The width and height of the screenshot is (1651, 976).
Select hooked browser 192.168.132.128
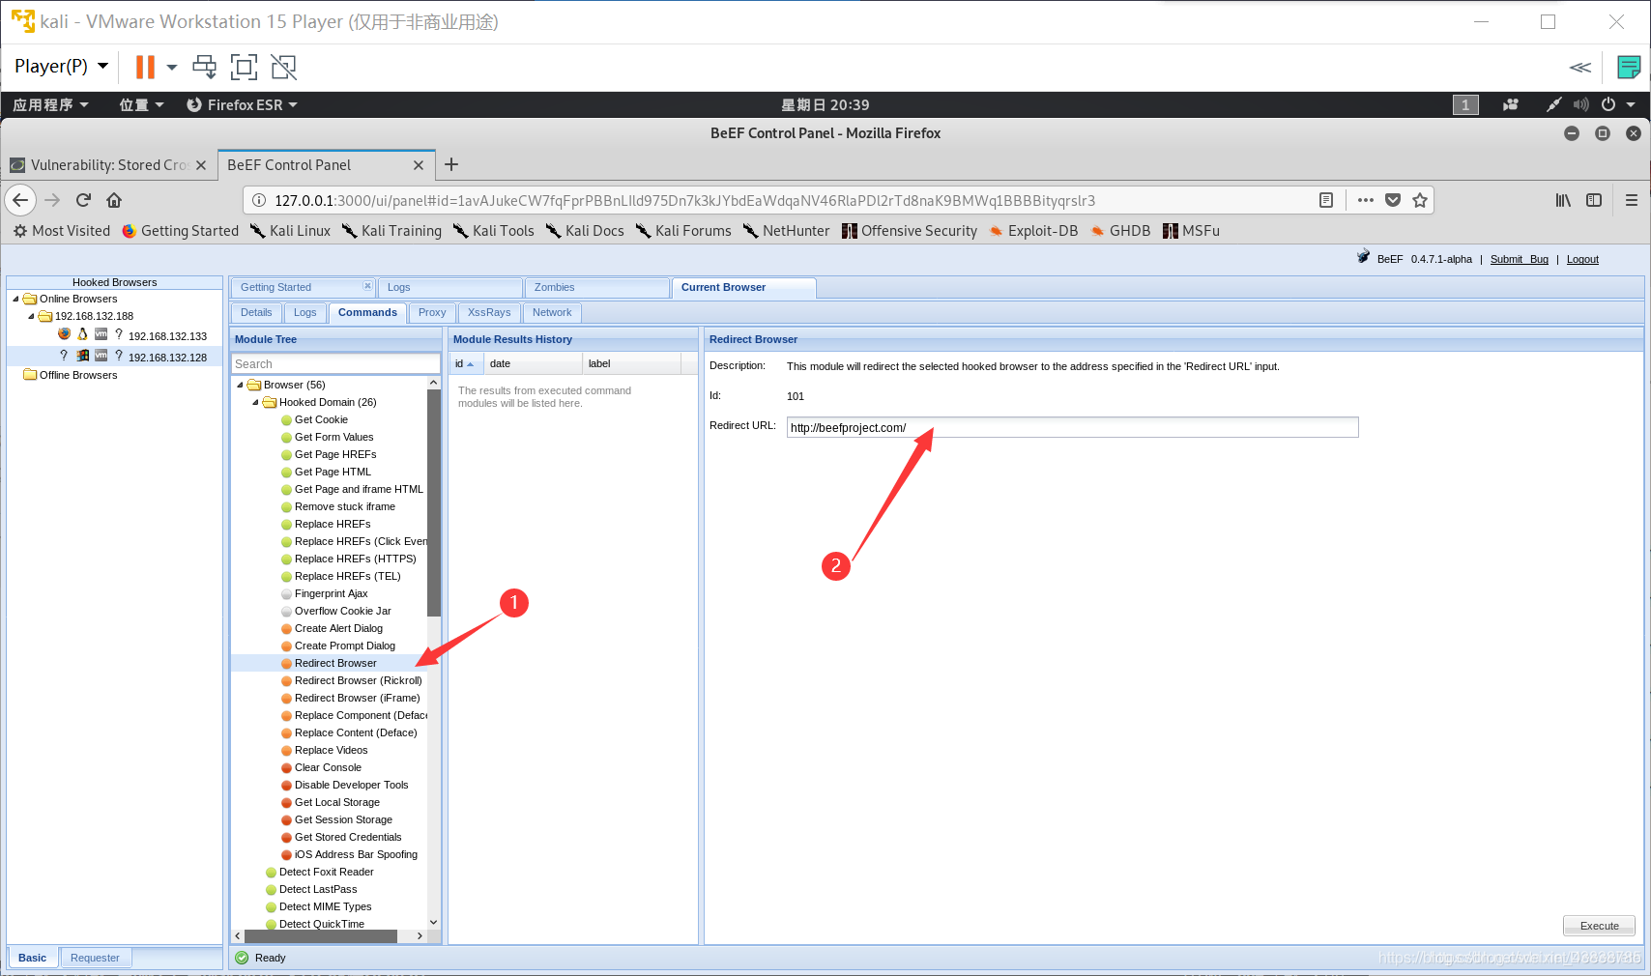click(x=167, y=358)
